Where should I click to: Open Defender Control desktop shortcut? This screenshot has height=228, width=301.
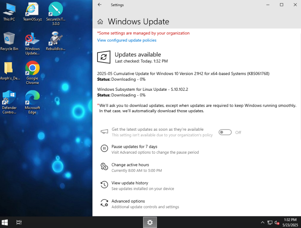click(9, 102)
